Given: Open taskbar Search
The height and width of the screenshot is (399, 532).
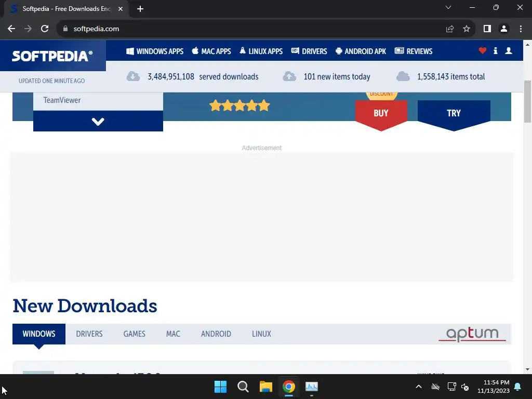Looking at the screenshot, I should (243, 387).
